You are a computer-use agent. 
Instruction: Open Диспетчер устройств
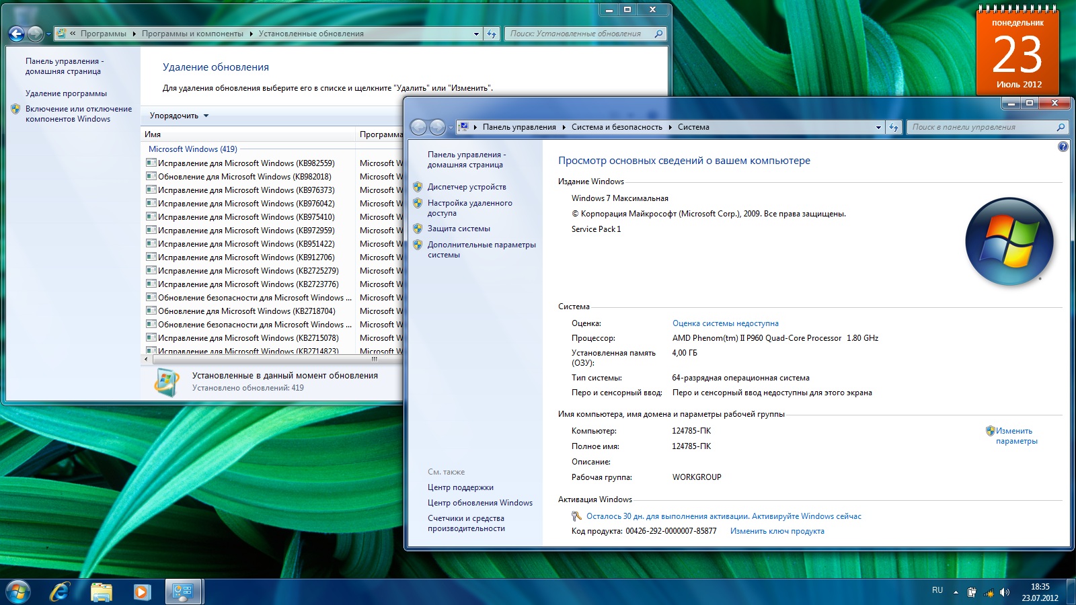coord(467,187)
